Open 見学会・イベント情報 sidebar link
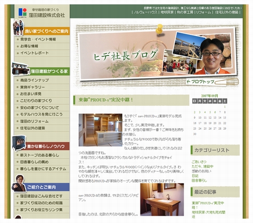The width and height of the screenshot is (253, 223). (38, 40)
